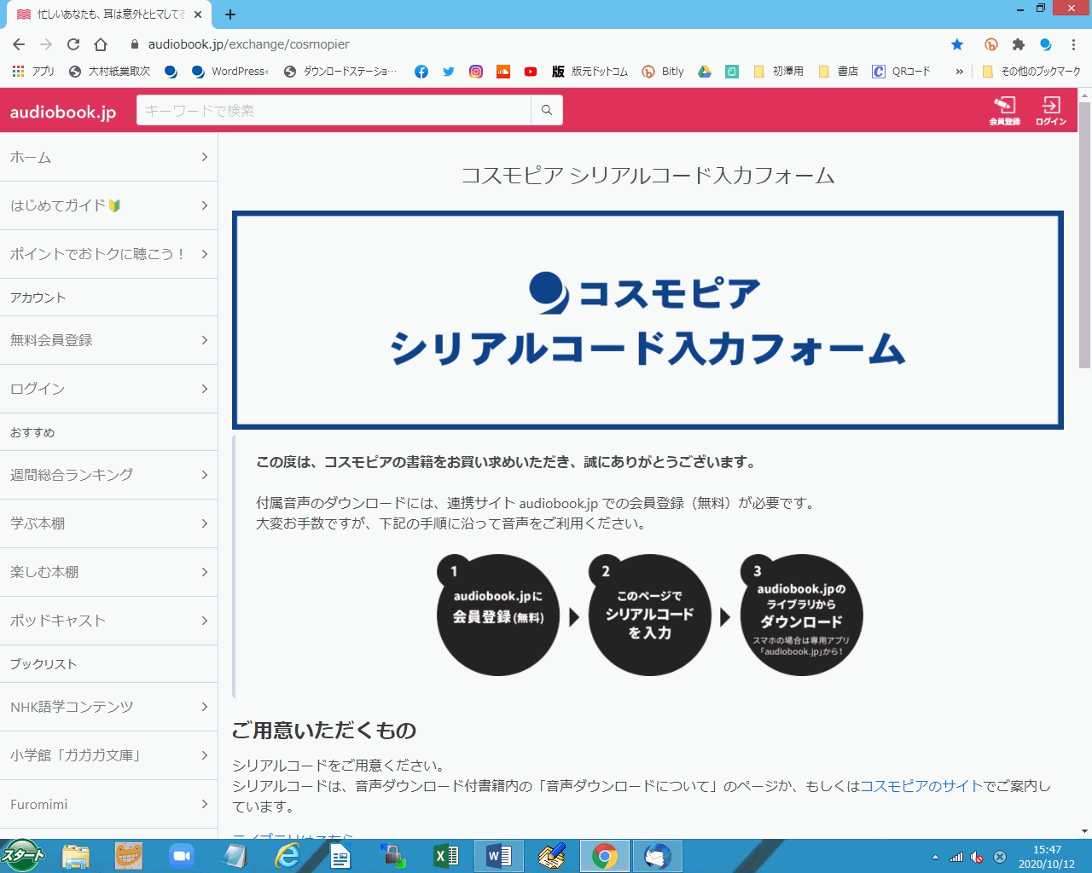1092x873 pixels.
Task: Open Zoom from the taskbar
Action: (181, 856)
